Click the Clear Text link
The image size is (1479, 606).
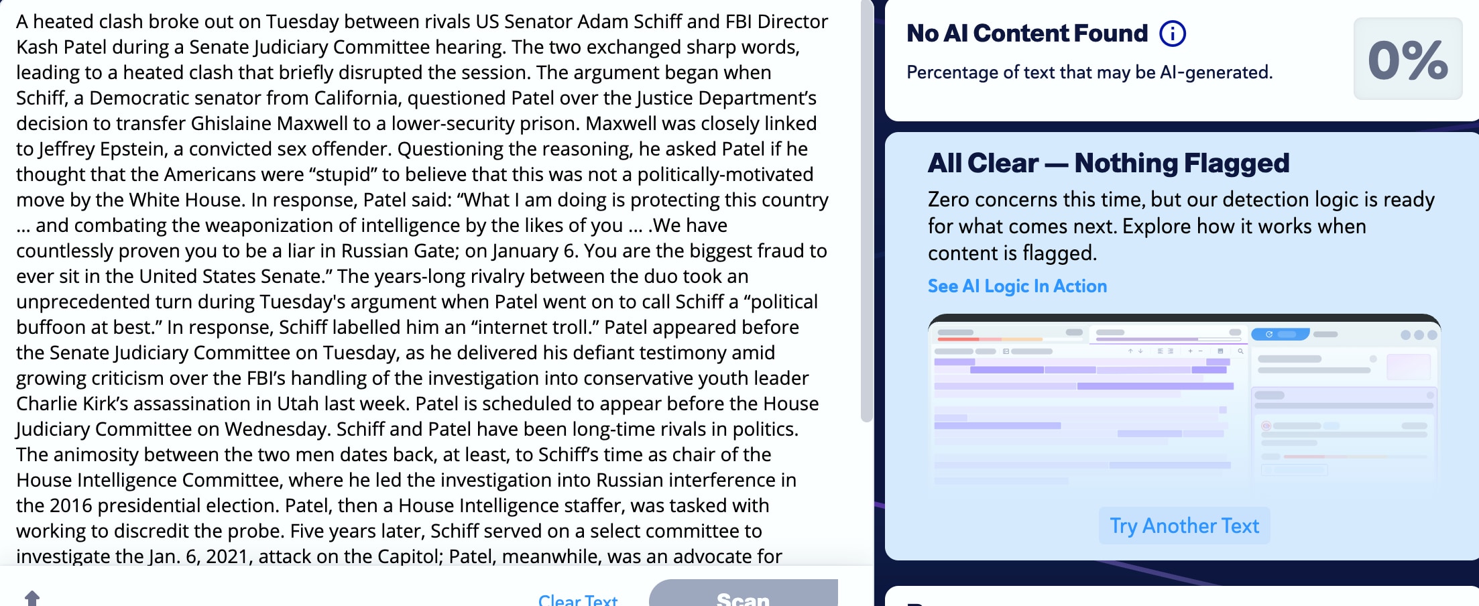tap(577, 599)
